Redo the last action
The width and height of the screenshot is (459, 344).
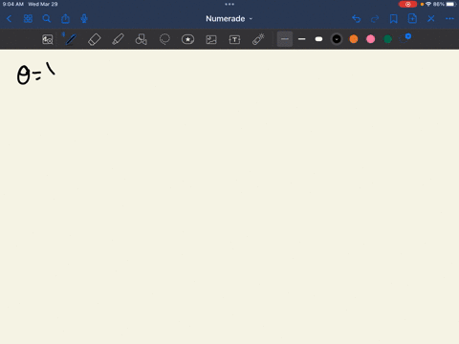coord(375,19)
